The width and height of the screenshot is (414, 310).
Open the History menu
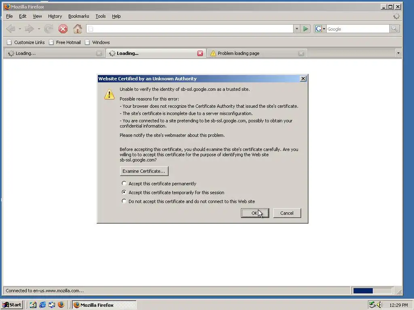[x=55, y=16]
